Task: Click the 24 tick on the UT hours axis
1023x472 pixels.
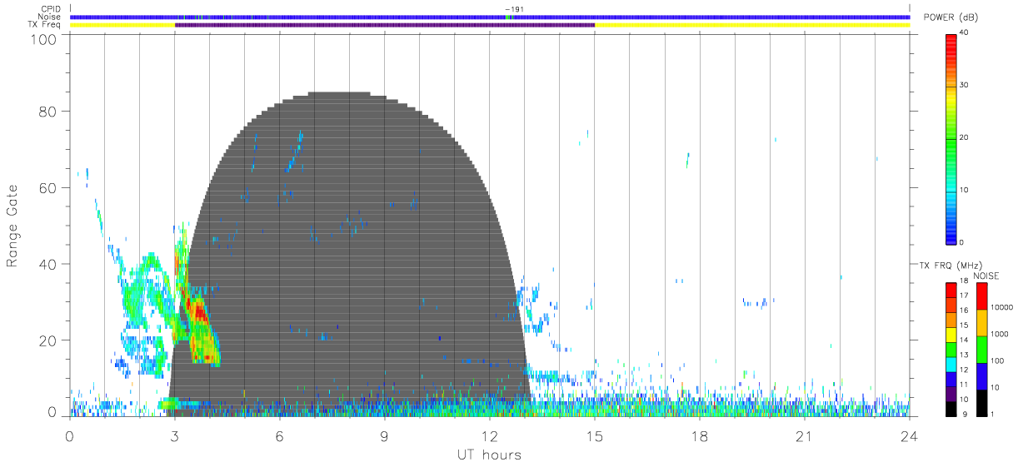Action: pyautogui.click(x=909, y=436)
